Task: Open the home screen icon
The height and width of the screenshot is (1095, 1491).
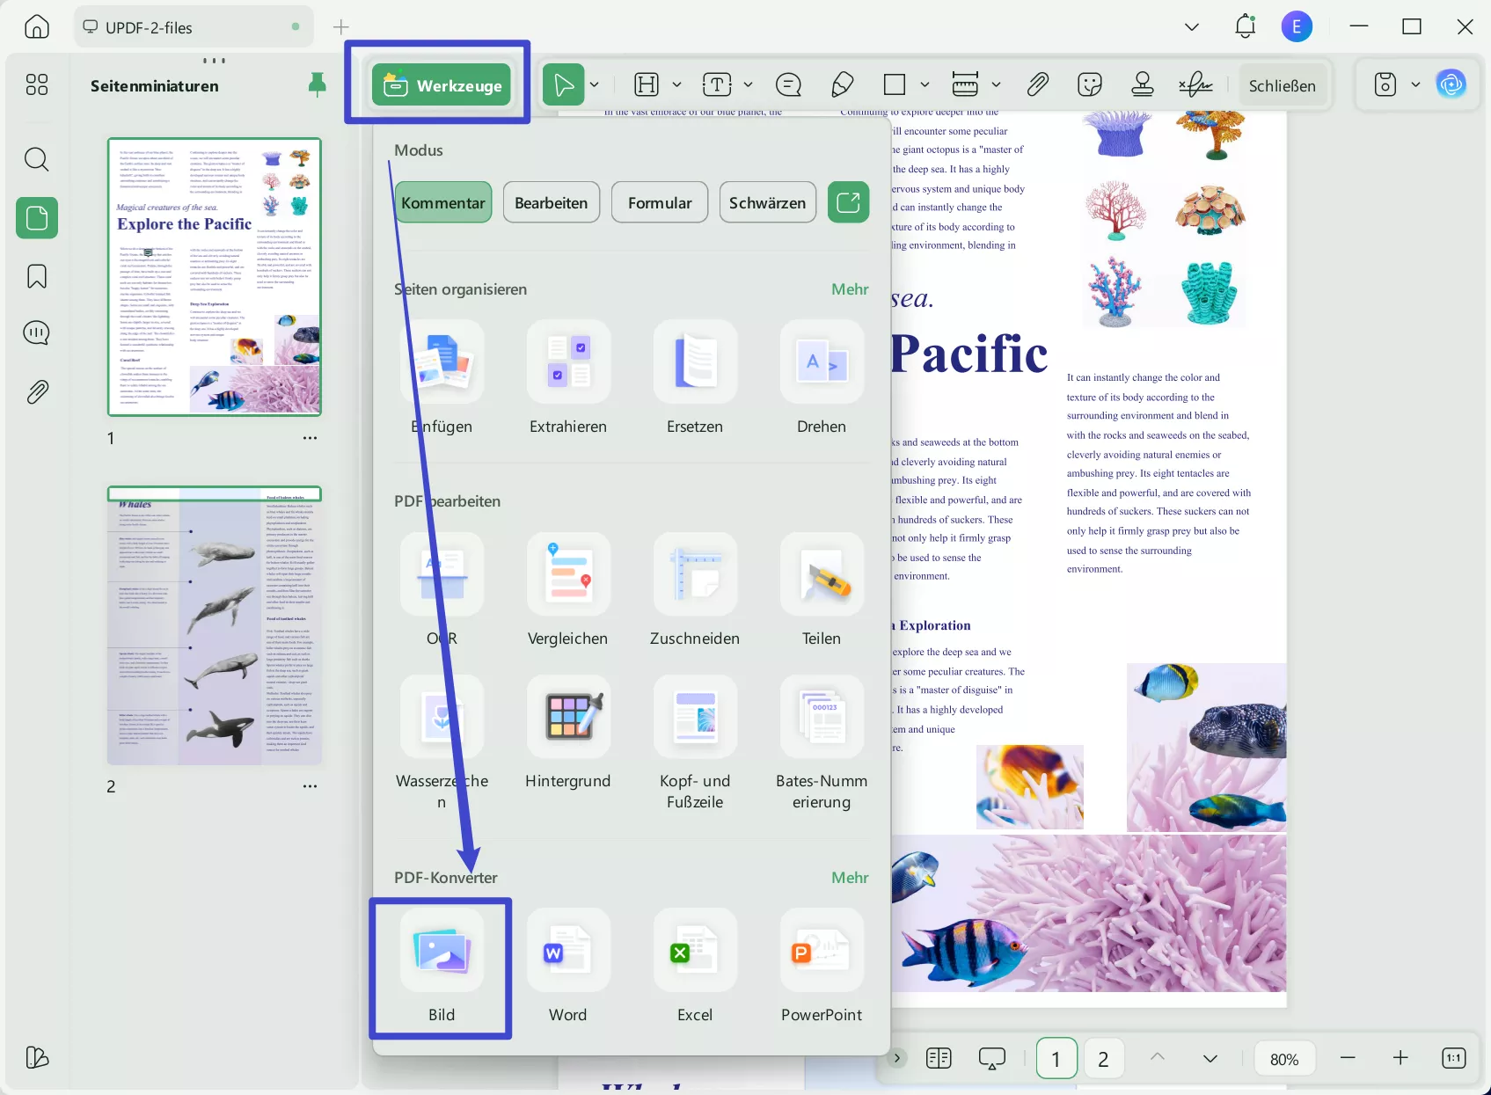Action: (37, 27)
